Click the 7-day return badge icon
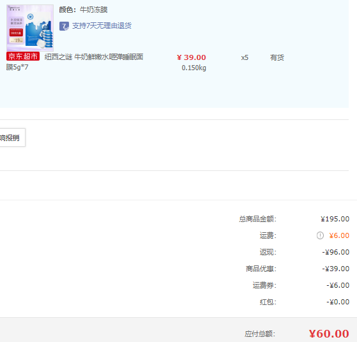Image resolution: width=357 pixels, height=342 pixels. point(64,26)
